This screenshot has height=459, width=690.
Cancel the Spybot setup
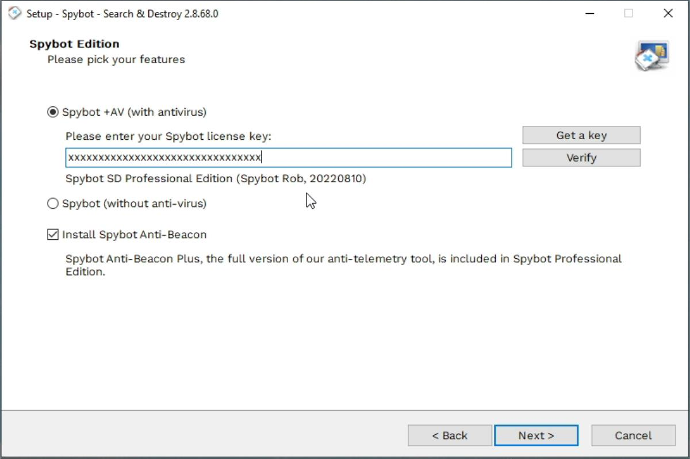[633, 435]
